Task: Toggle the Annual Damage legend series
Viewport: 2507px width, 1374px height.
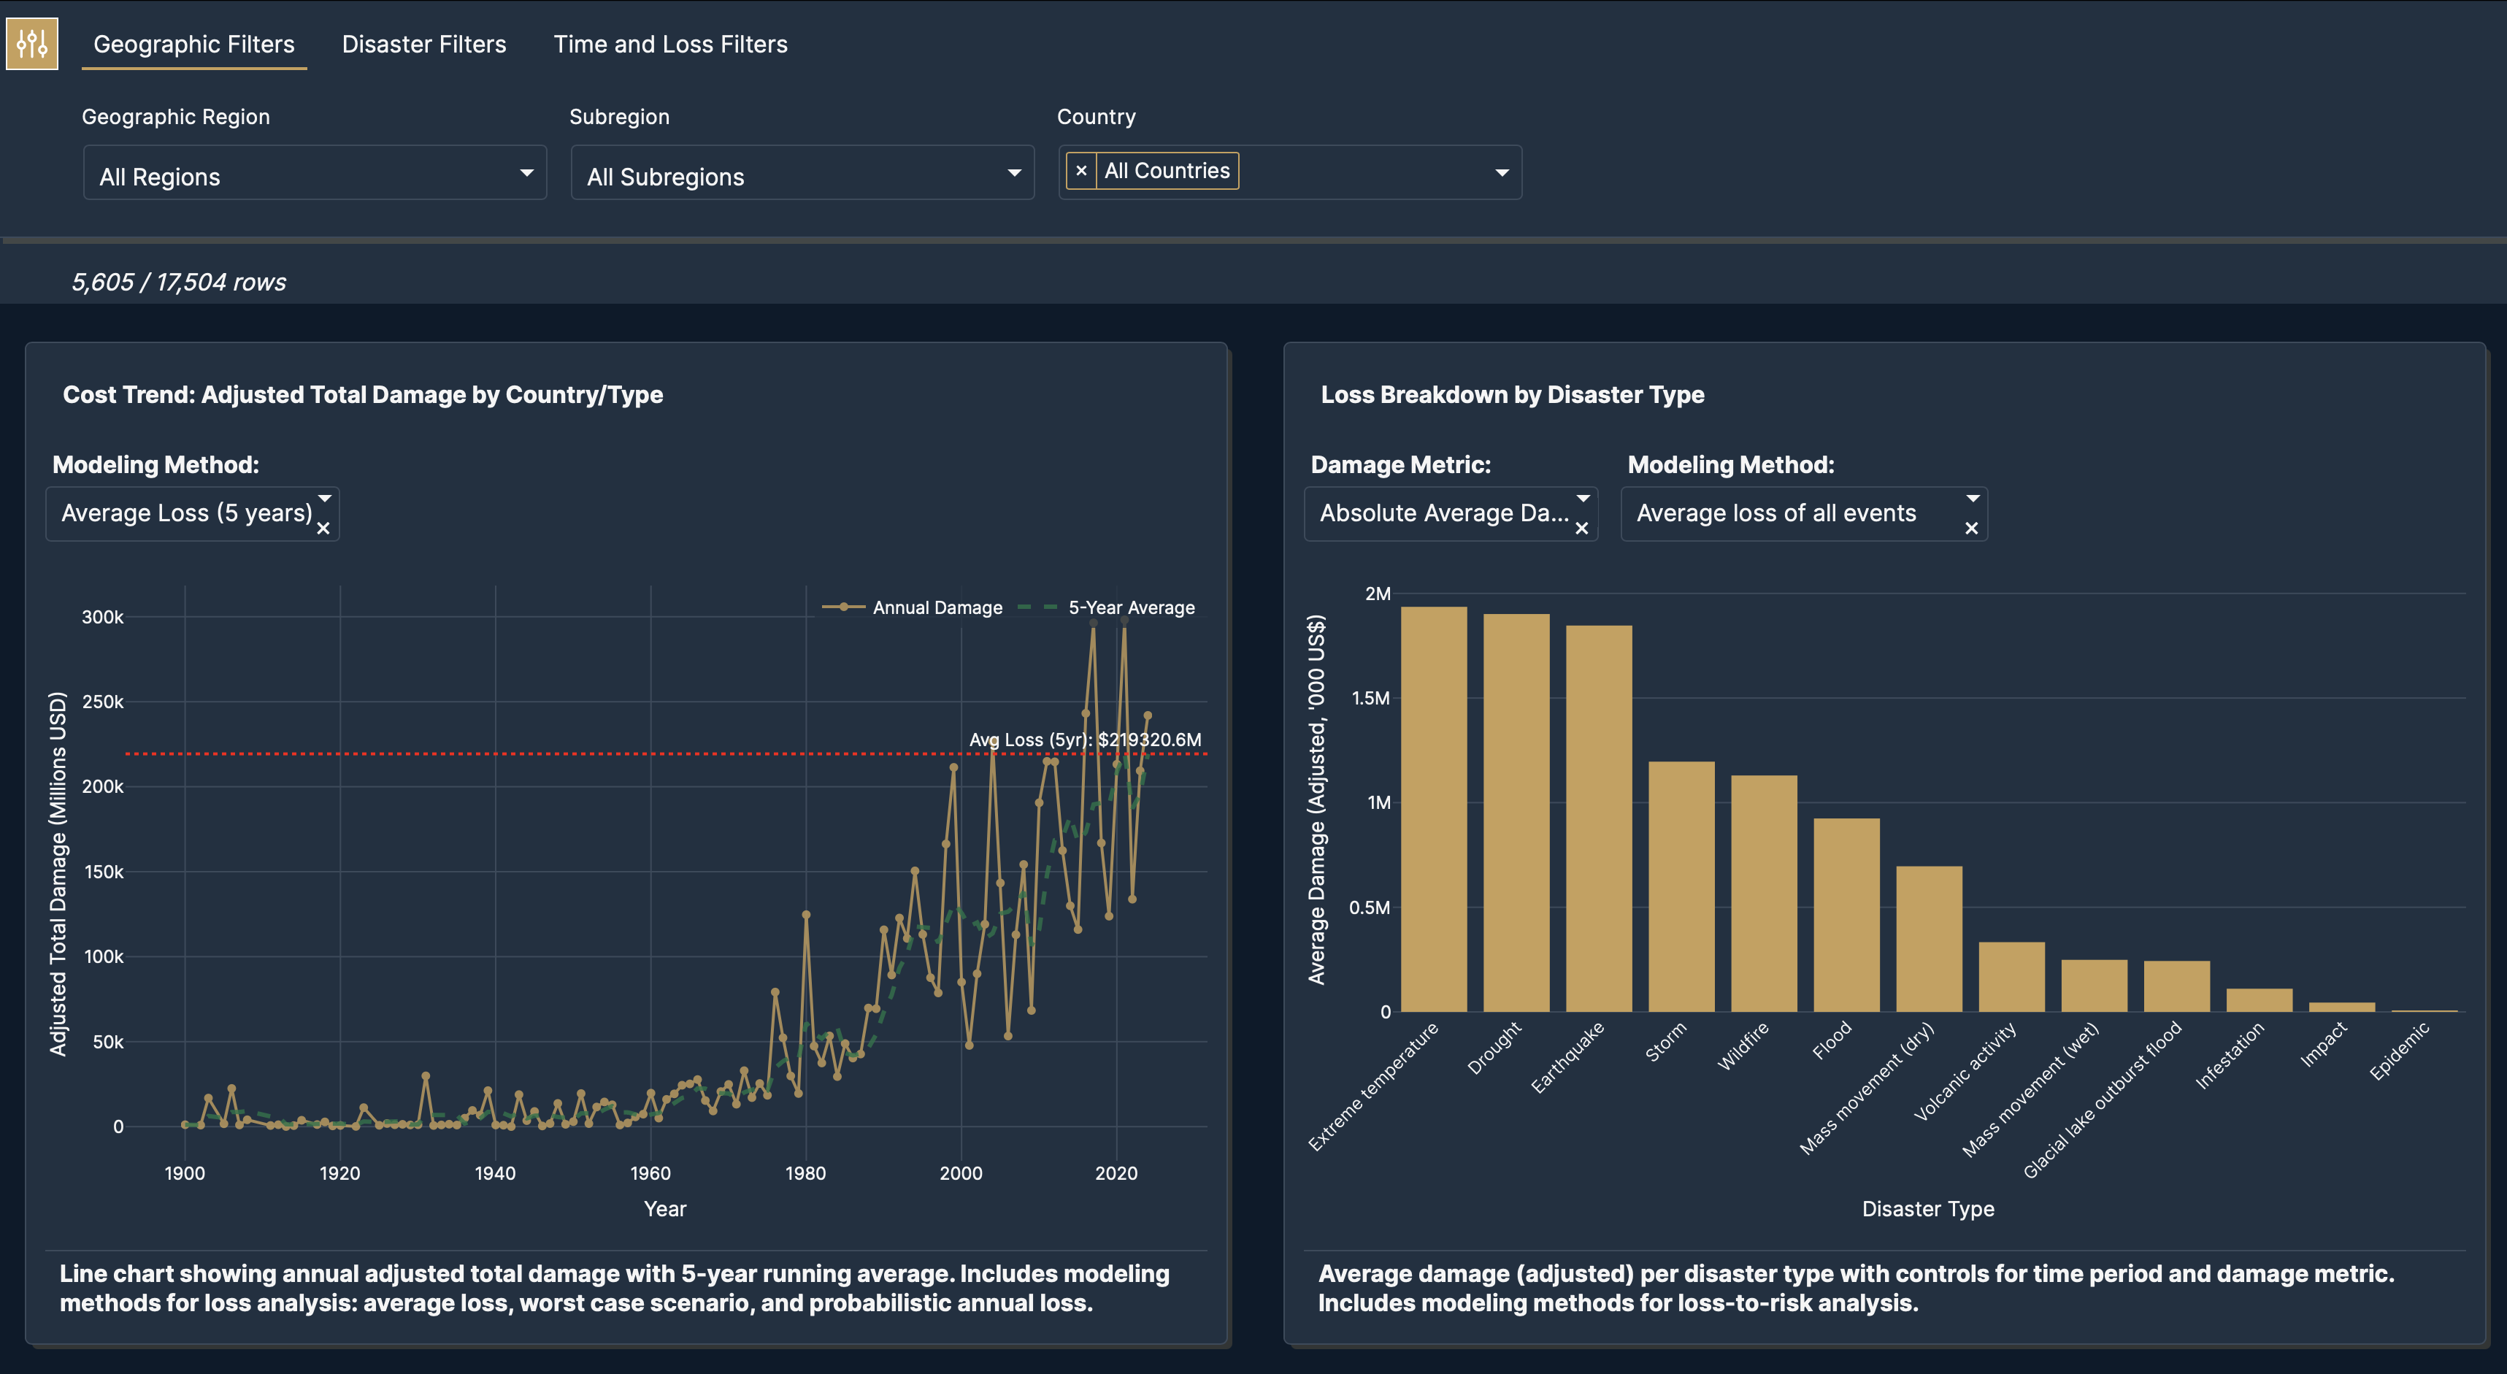Action: point(936,607)
